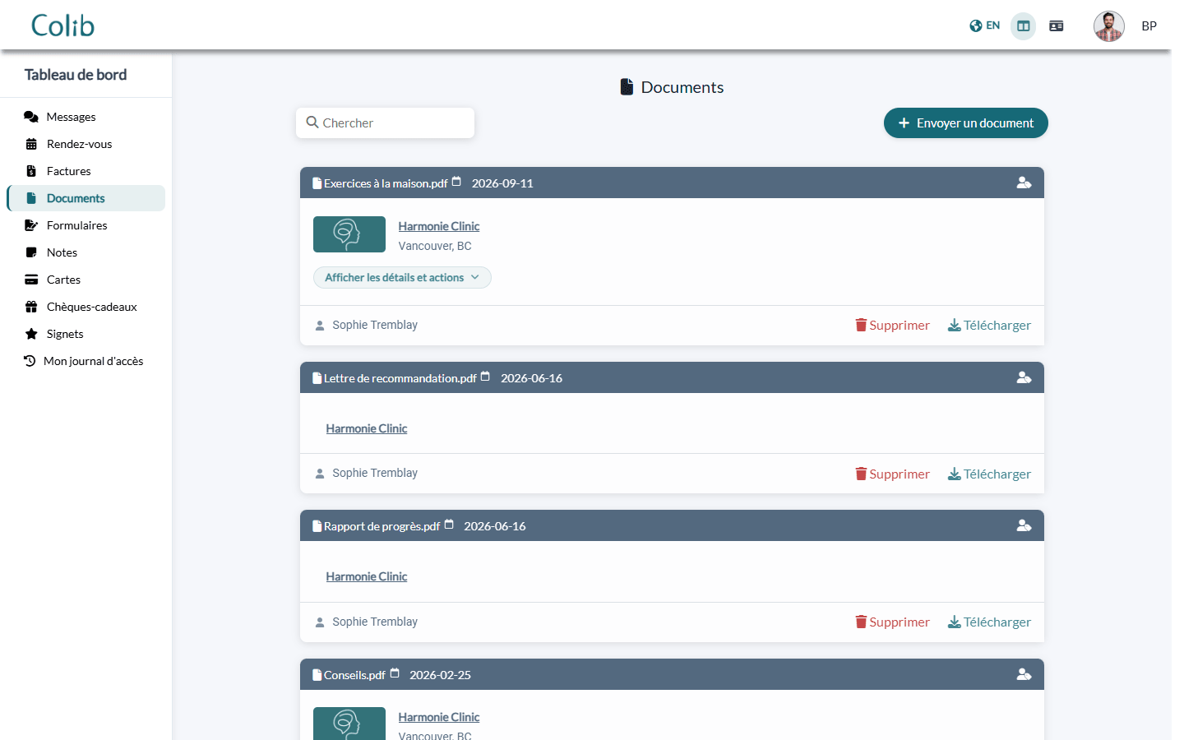Open the user avatar profile picture
1184x740 pixels.
[x=1108, y=26]
